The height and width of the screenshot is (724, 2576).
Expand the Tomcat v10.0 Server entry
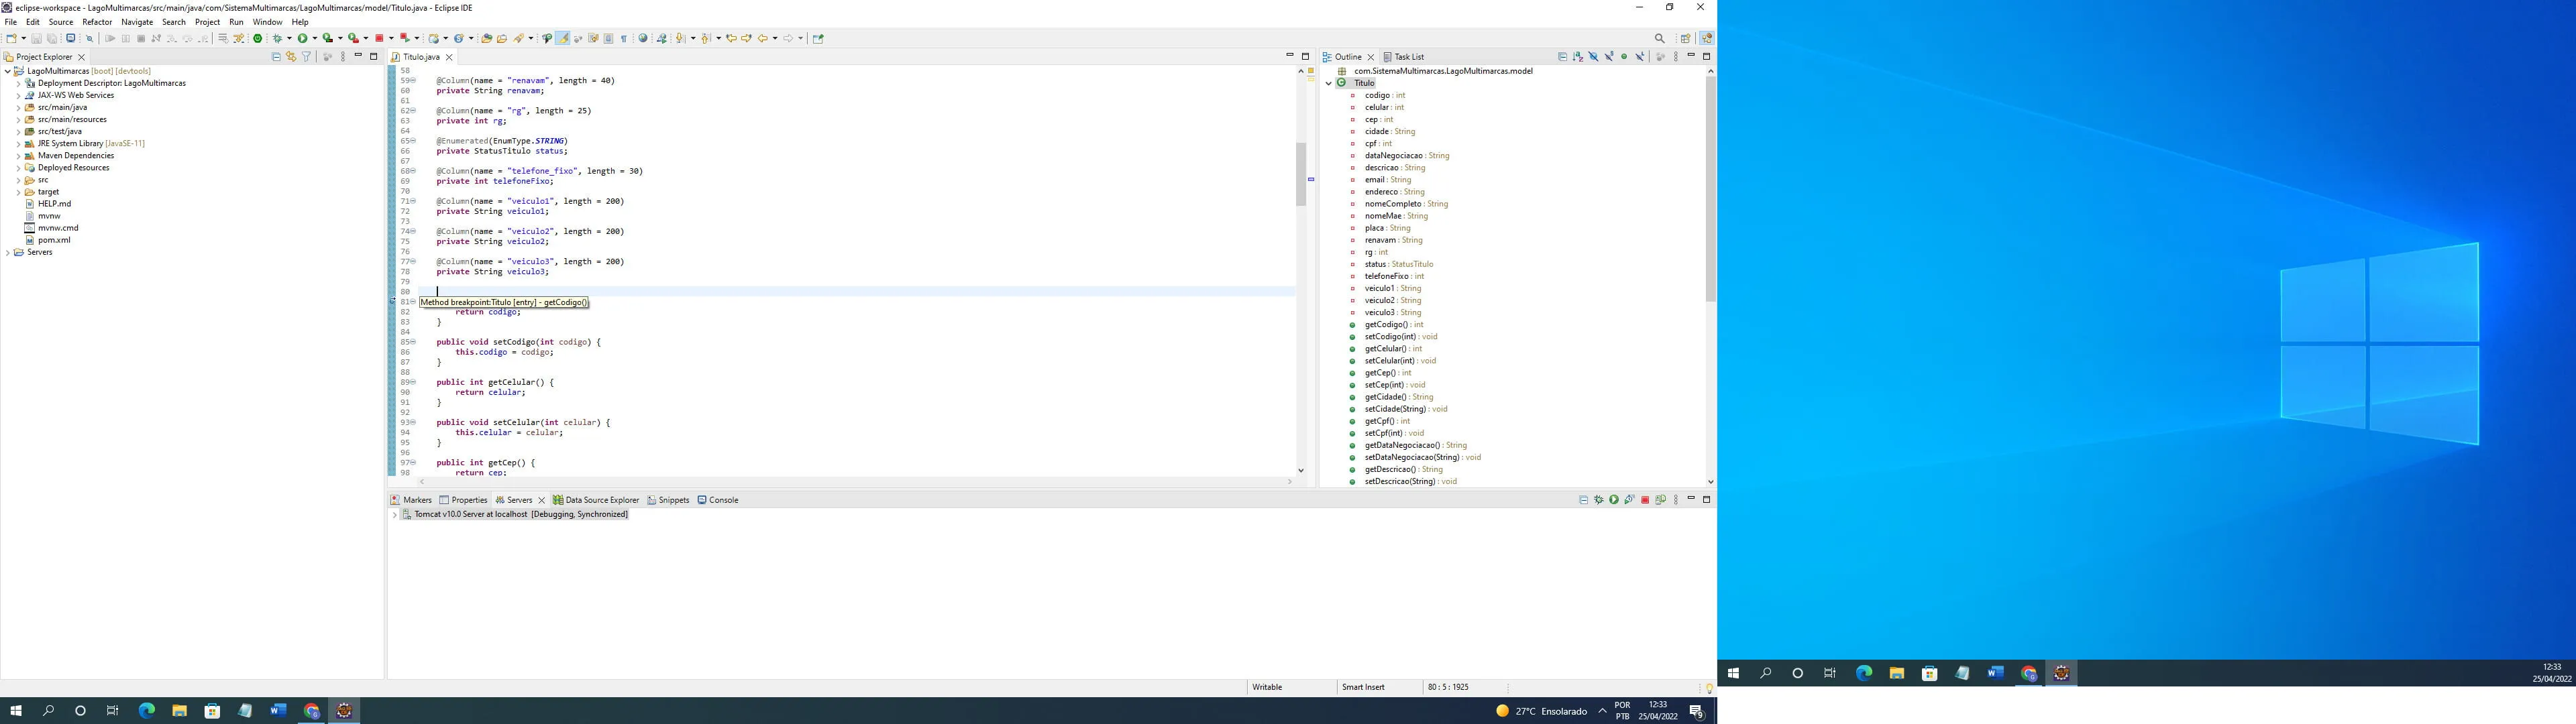click(395, 515)
